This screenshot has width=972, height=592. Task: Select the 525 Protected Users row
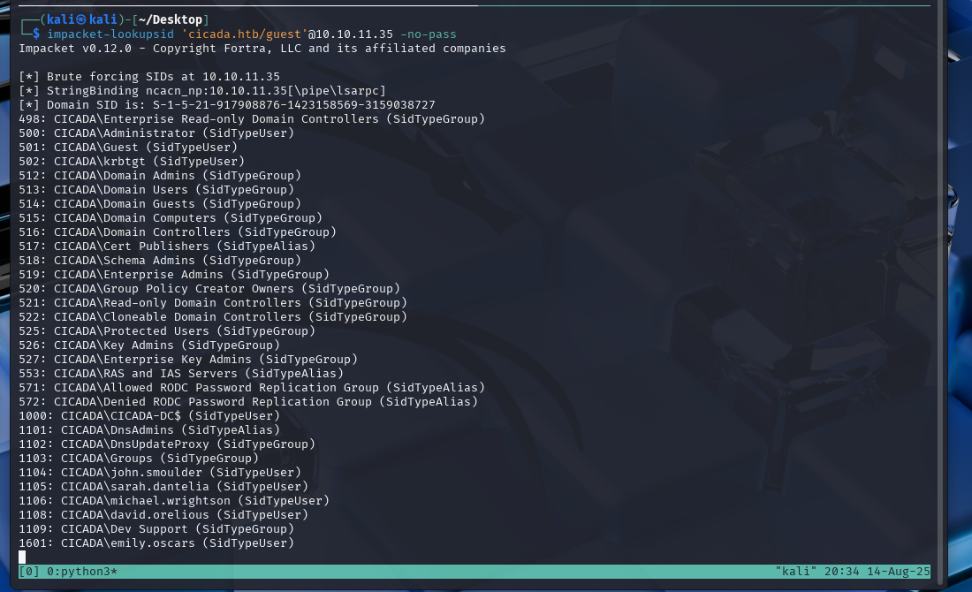[x=167, y=331]
